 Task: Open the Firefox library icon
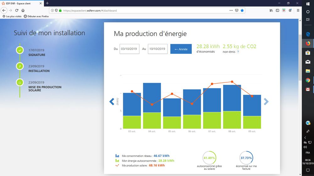tap(271, 10)
